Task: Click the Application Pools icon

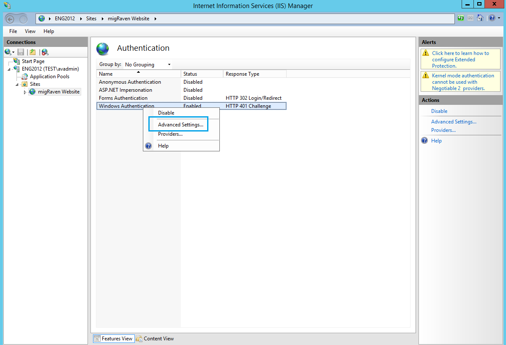Action: (25, 77)
